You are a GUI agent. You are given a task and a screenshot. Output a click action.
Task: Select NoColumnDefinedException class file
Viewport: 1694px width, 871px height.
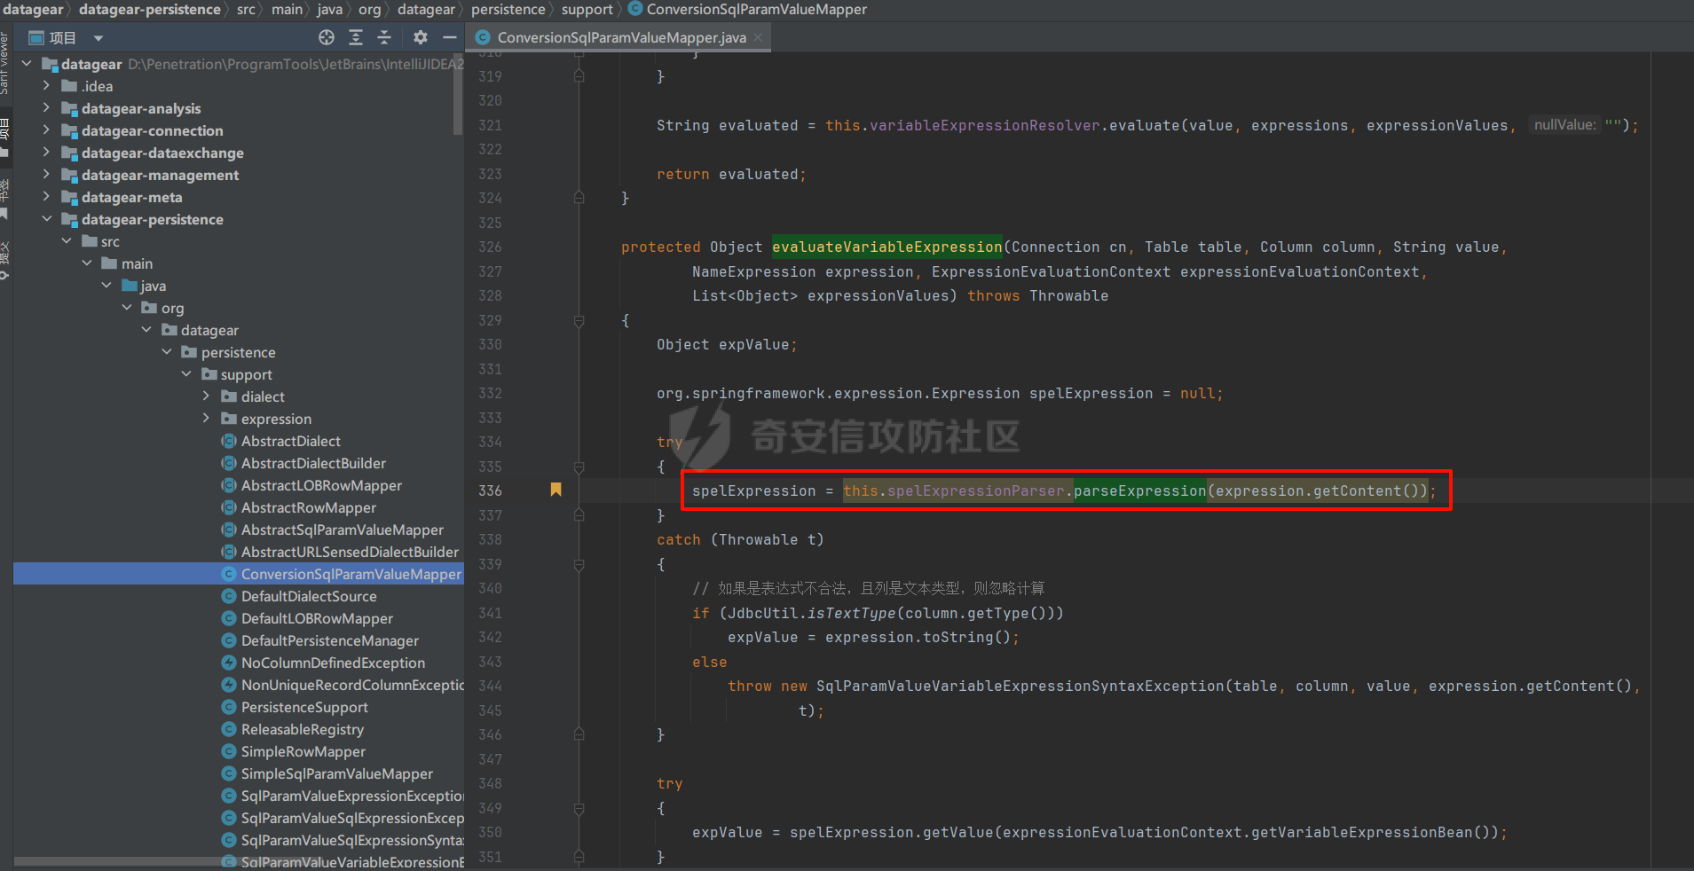pyautogui.click(x=333, y=663)
